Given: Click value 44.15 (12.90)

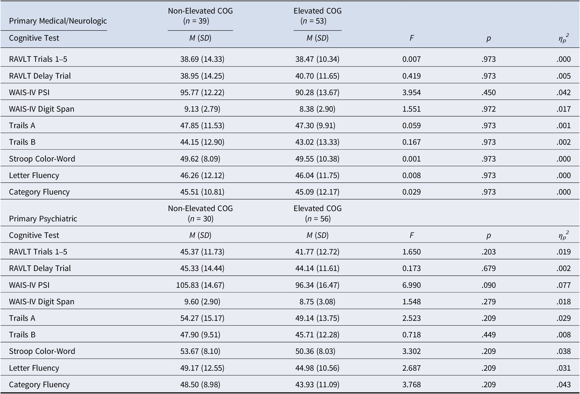Looking at the screenshot, I should pyautogui.click(x=202, y=142).
